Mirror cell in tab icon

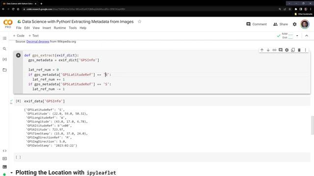click(293, 50)
